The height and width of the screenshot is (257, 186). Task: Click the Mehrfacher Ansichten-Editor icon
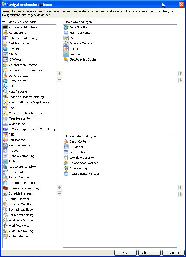(5, 113)
